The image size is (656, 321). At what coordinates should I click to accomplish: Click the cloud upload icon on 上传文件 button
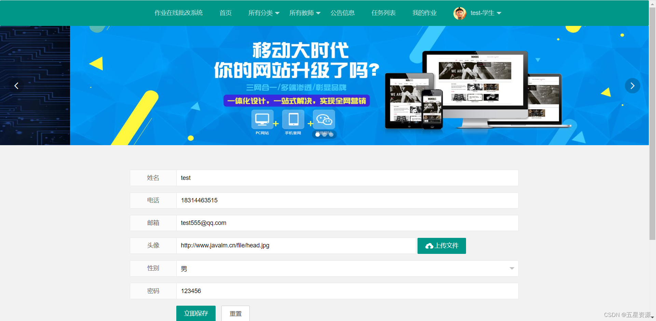[429, 246]
